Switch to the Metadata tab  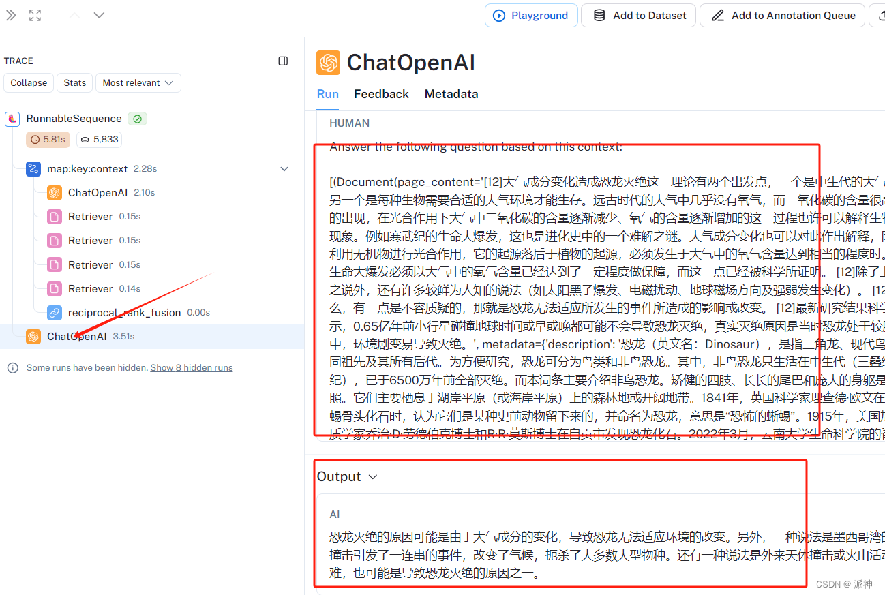(x=451, y=94)
